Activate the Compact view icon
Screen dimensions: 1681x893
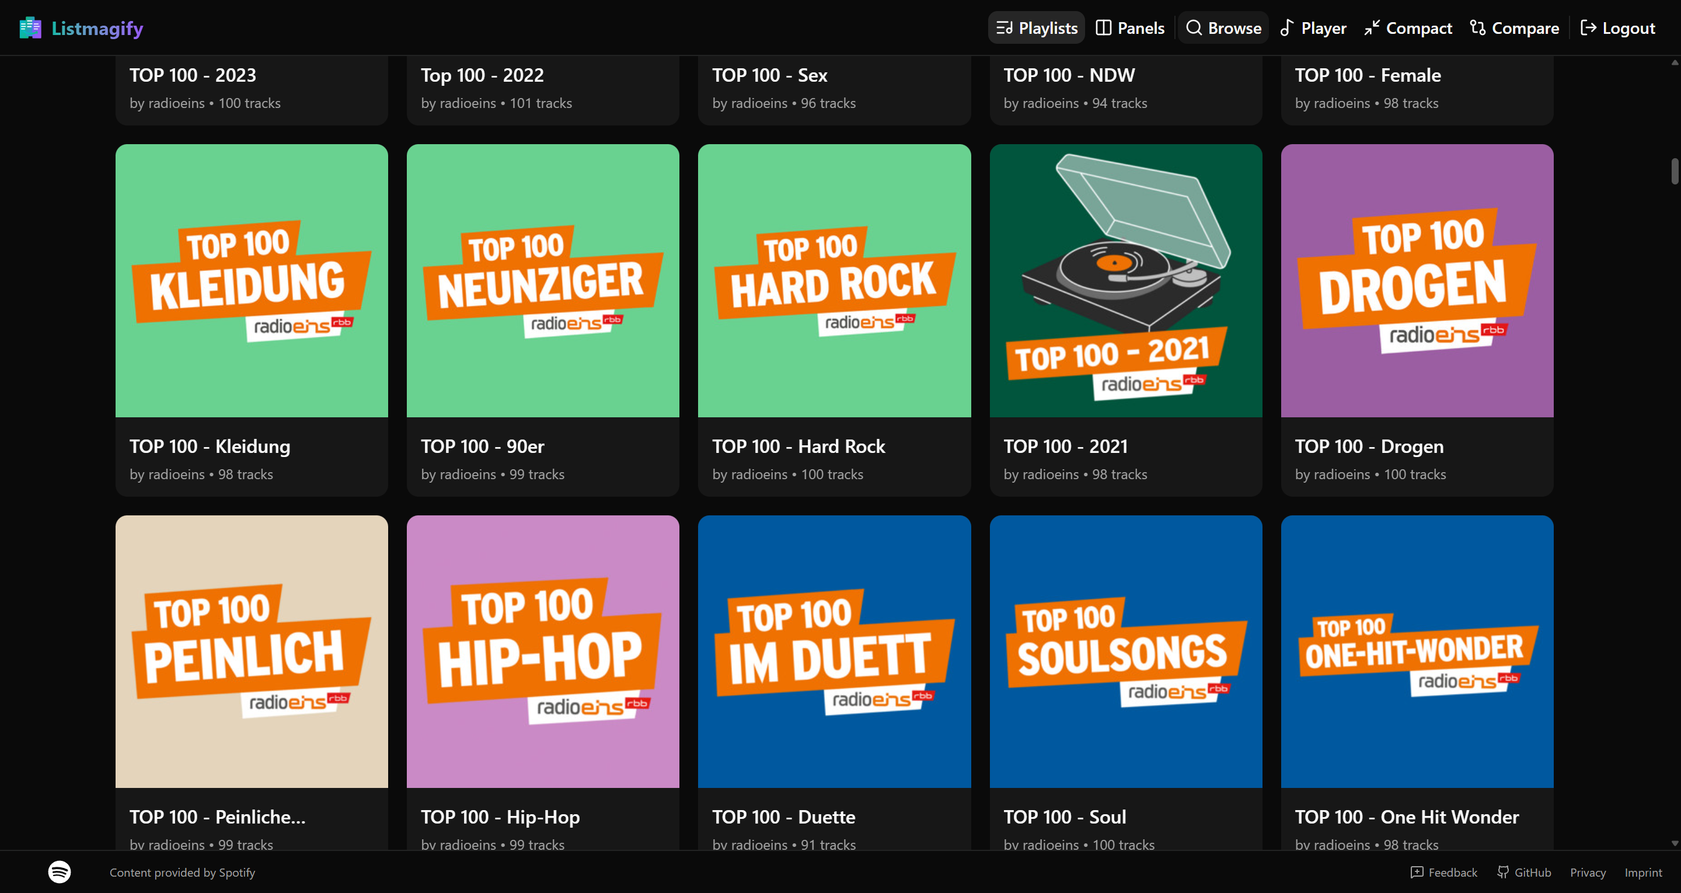pyautogui.click(x=1373, y=27)
